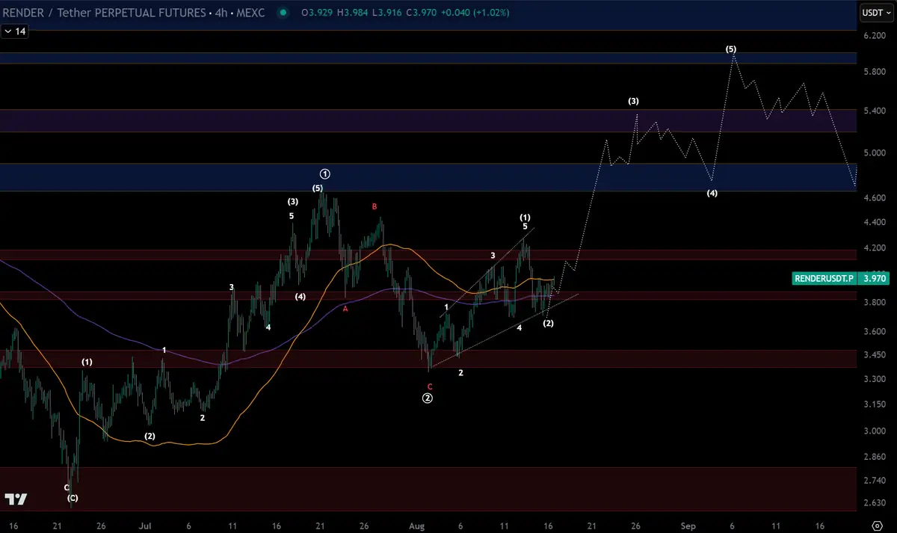Click the high value H3.984
Screen dimensions: 897x533
pos(354,13)
